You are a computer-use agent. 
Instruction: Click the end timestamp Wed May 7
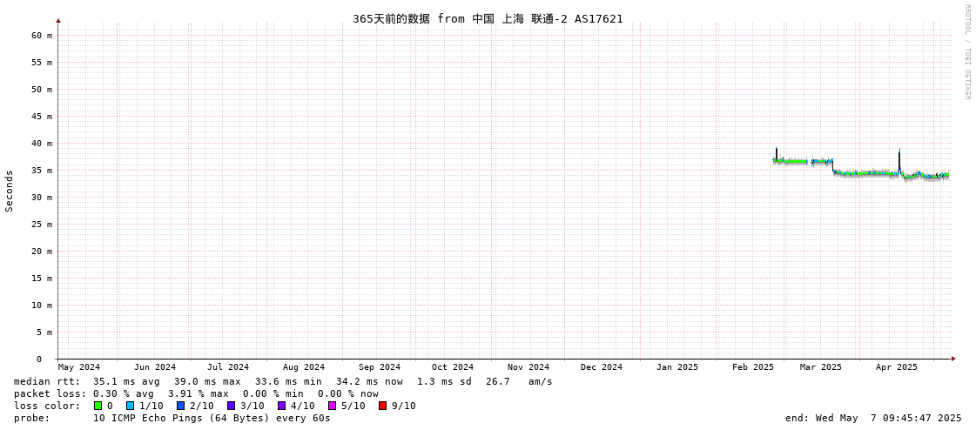click(873, 418)
